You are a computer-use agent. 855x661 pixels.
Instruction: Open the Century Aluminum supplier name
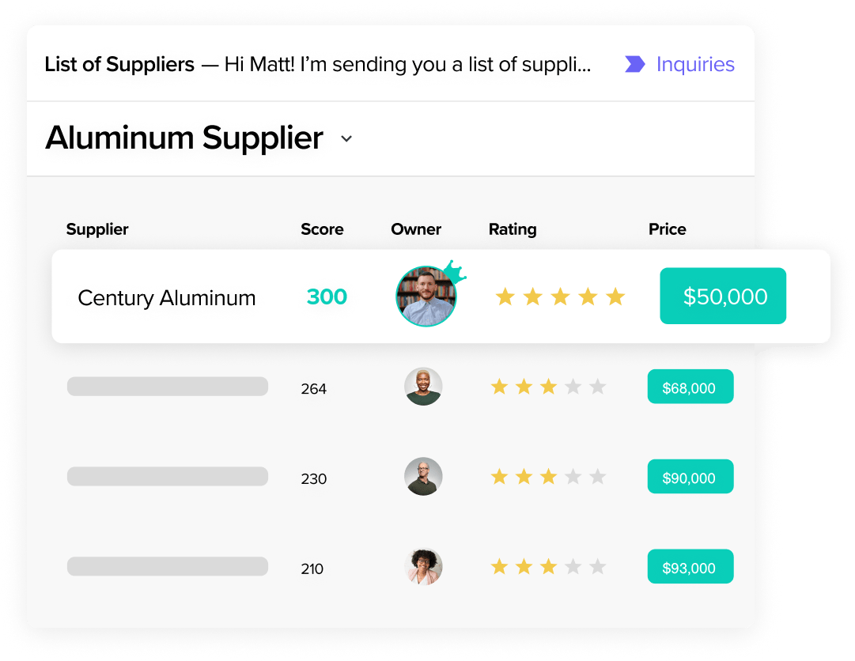point(166,298)
